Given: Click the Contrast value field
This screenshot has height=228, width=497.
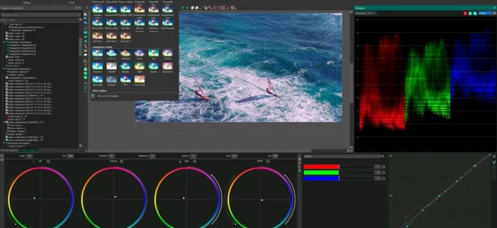Looking at the screenshot, I should pos(111,156).
